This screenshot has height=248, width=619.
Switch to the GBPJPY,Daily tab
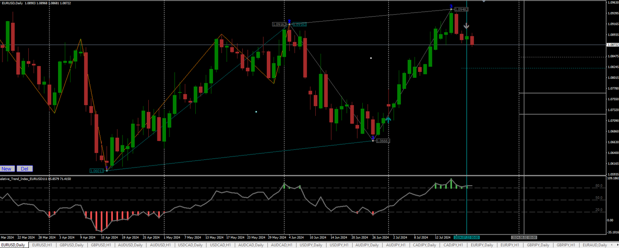pyautogui.click(x=538, y=245)
